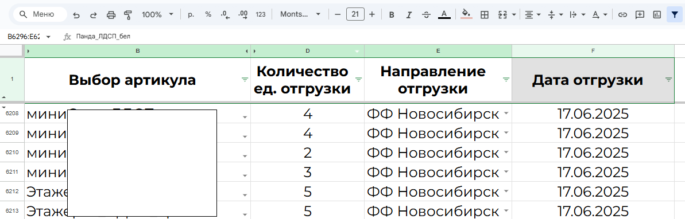The width and height of the screenshot is (685, 219).
Task: Toggle Bold formatting
Action: (x=392, y=14)
